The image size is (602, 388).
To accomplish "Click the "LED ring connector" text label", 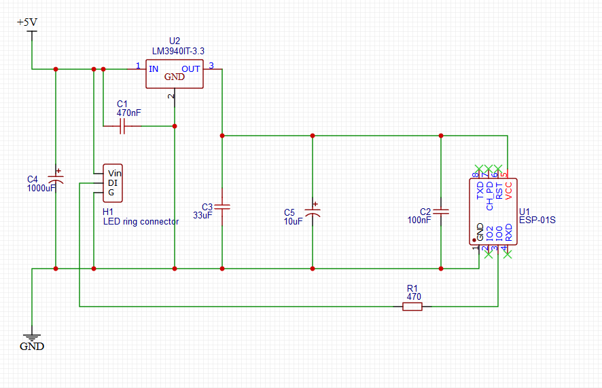I will pos(141,221).
